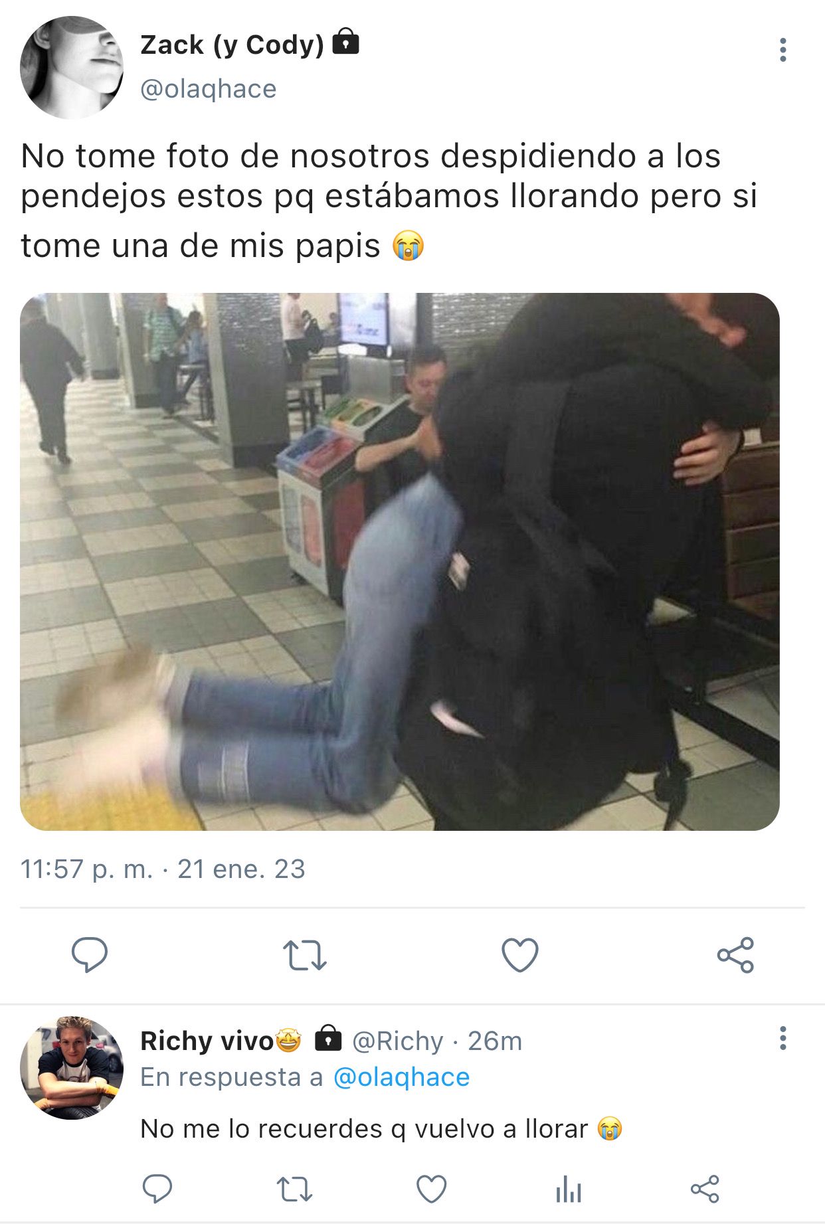
Task: Click the blue @olaqhace mention link
Action: 401,1077
